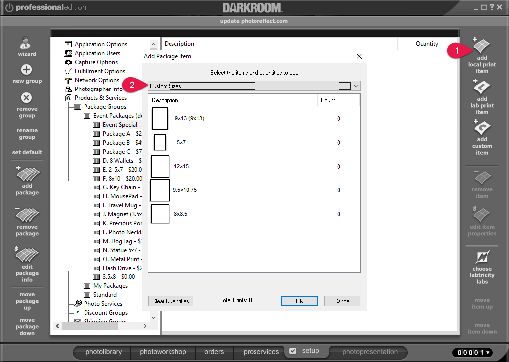Image resolution: width=509 pixels, height=362 pixels.
Task: Select Application Users node
Action: [97, 53]
